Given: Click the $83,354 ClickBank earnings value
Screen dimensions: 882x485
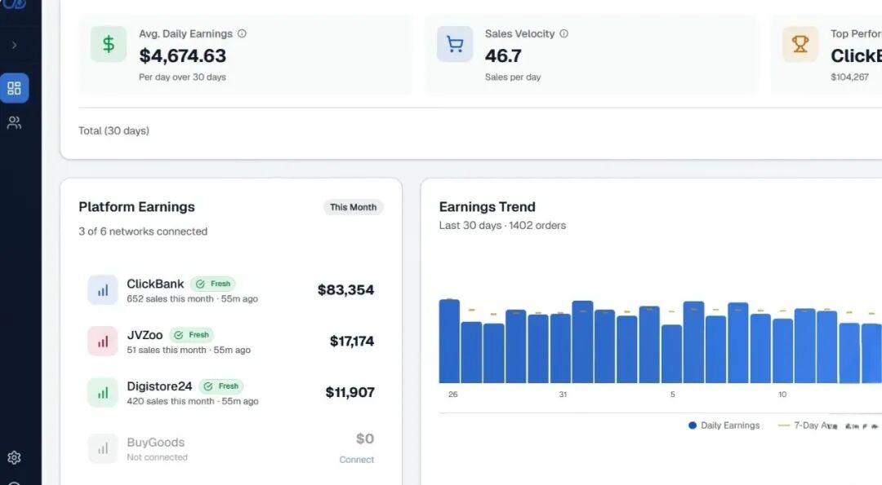Looking at the screenshot, I should coord(346,289).
